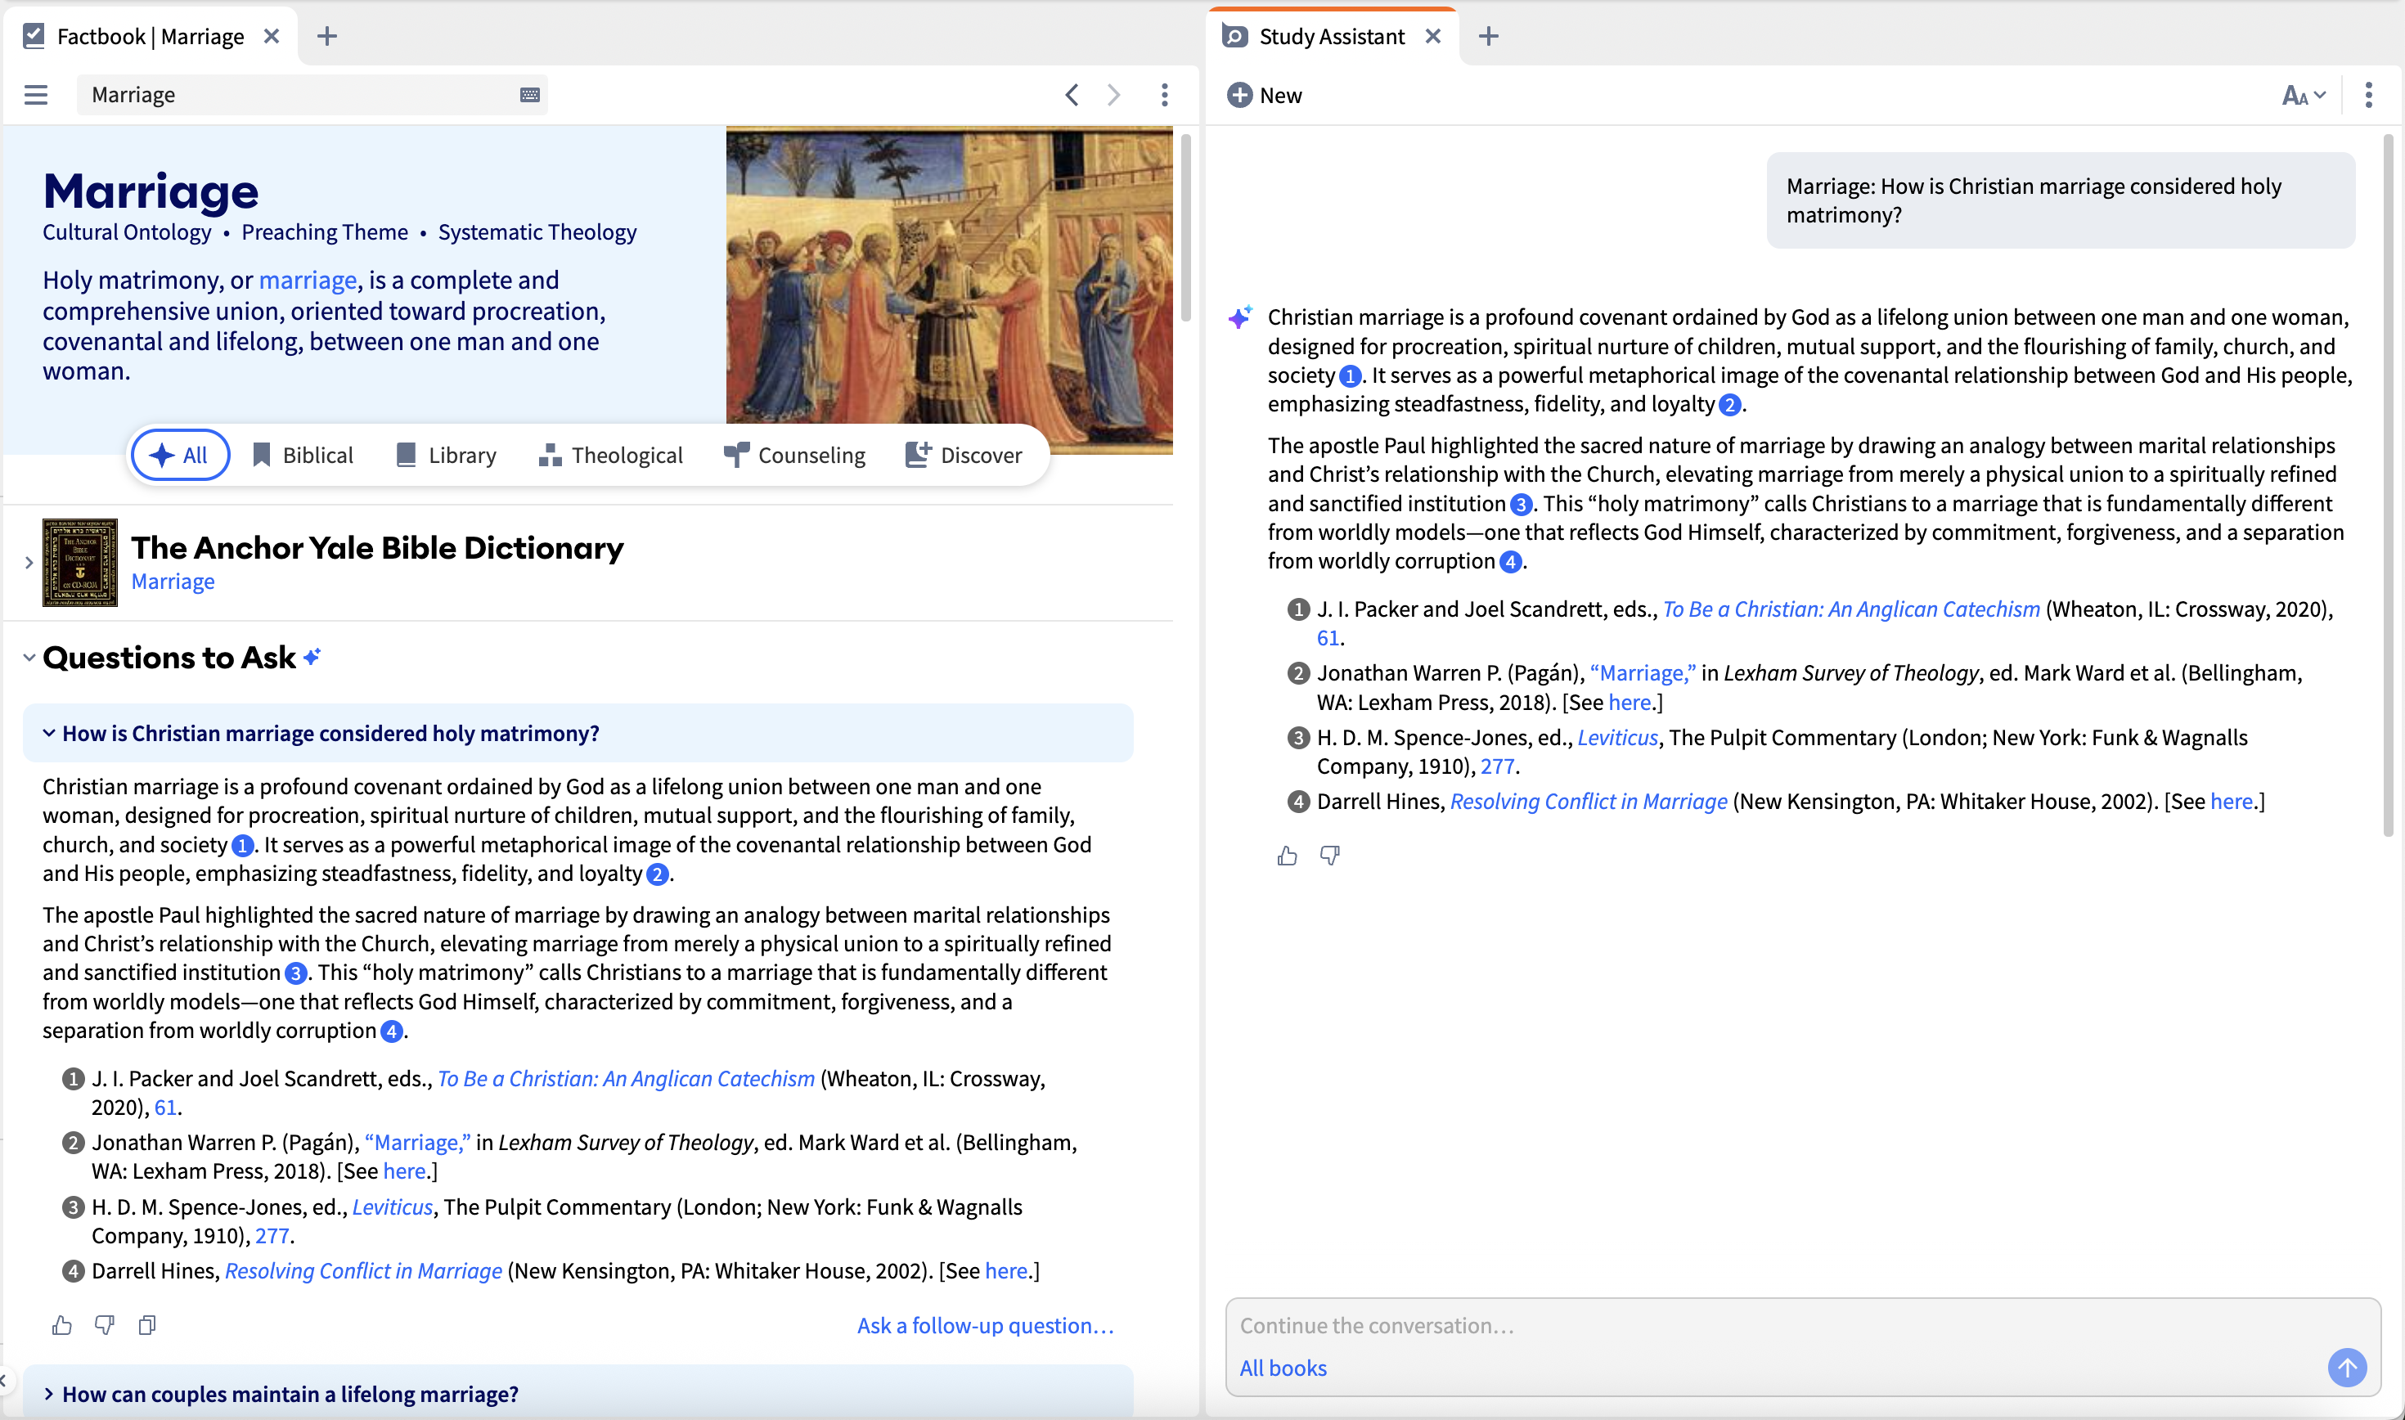Switch filter to Biblical
Screen dimensions: 2405x1420
(x=303, y=456)
